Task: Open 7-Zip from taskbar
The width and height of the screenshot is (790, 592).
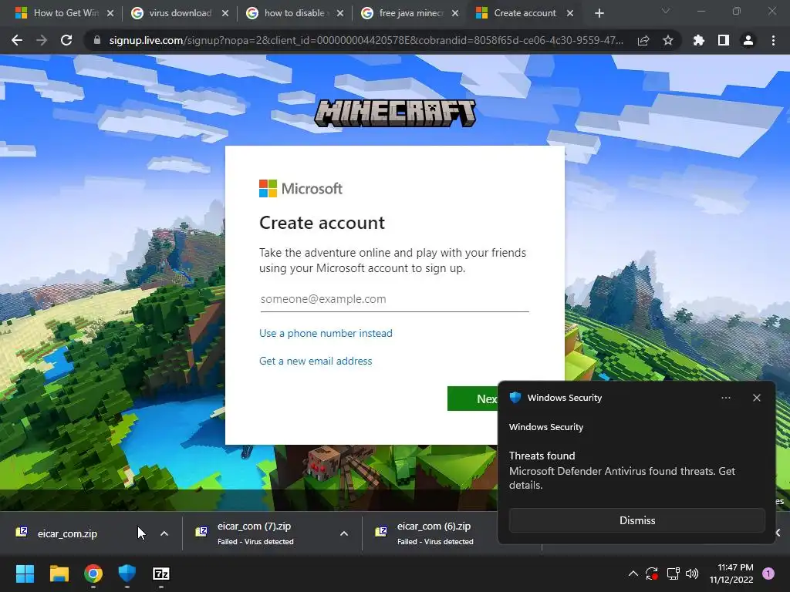Action: pyautogui.click(x=160, y=573)
